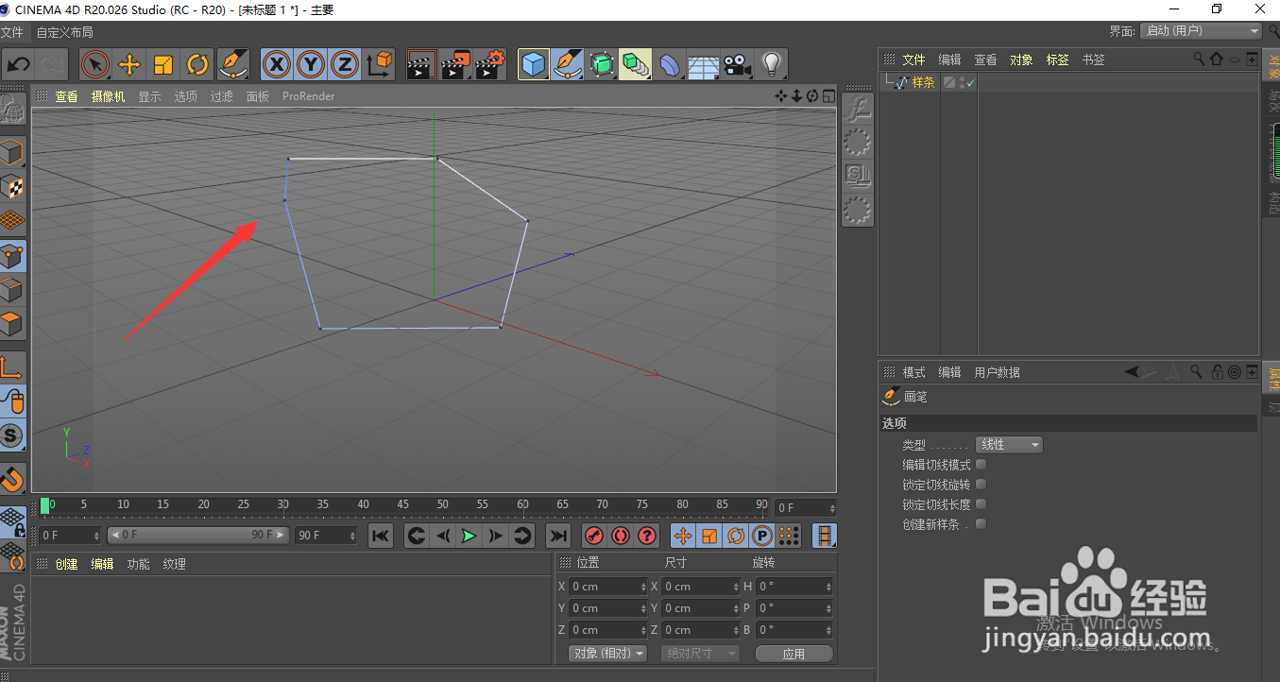1280x682 pixels.
Task: Enable 锁定切线旋转 checkbox
Action: (x=981, y=485)
